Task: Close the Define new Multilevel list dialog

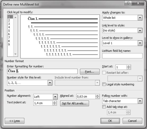Action: (138, 3)
